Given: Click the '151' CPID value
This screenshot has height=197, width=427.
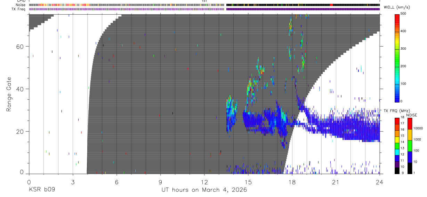Looking at the screenshot, I should (x=204, y=1).
